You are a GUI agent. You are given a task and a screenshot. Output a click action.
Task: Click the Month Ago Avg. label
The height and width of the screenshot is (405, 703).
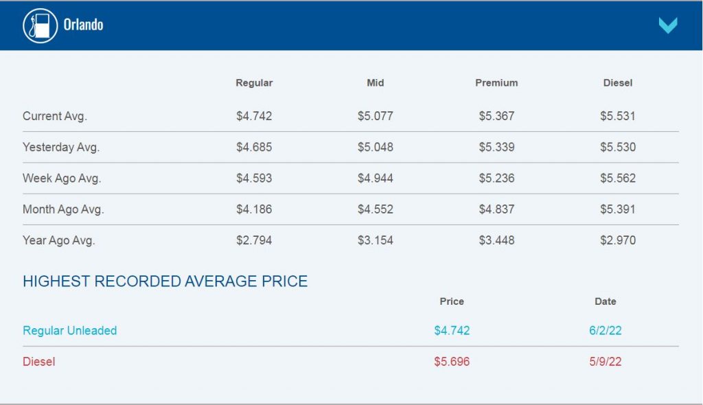click(63, 209)
